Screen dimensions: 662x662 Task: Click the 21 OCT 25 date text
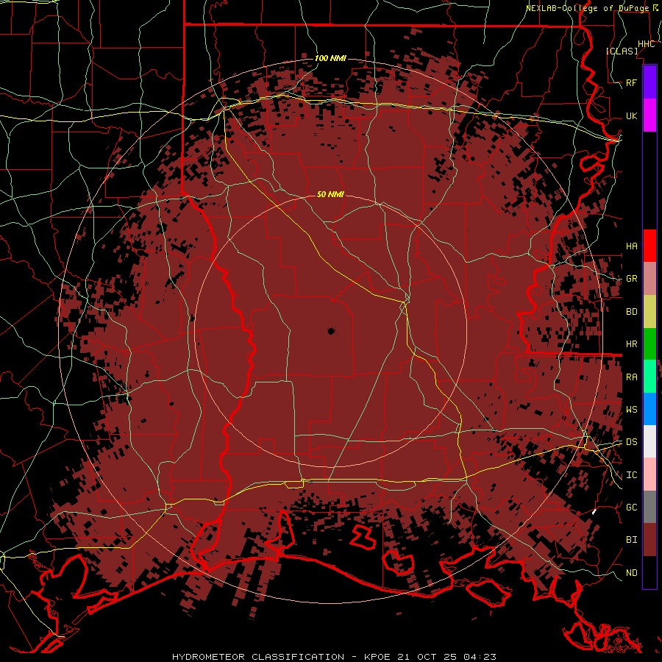pos(428,657)
